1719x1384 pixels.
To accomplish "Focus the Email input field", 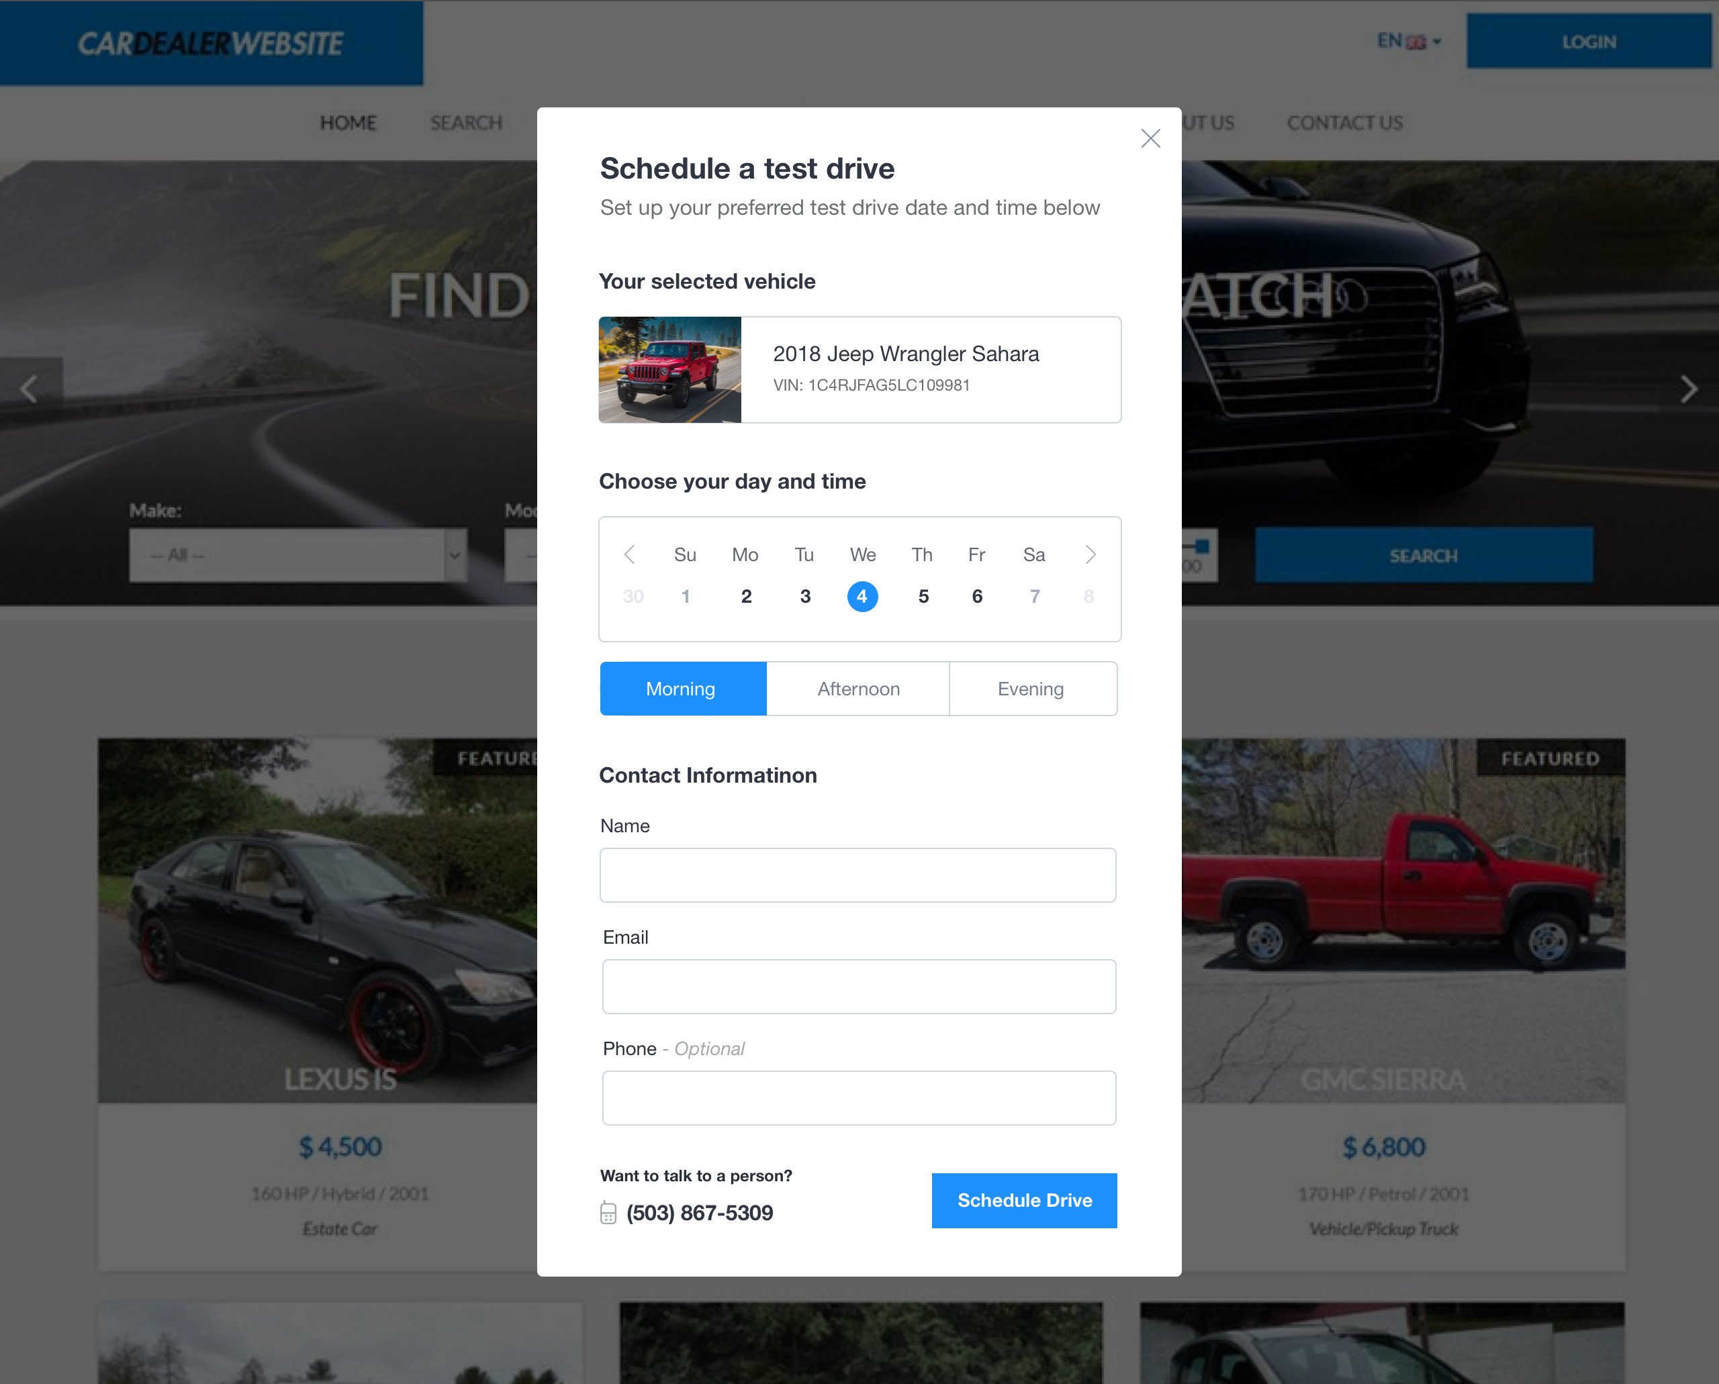I will tap(859, 987).
